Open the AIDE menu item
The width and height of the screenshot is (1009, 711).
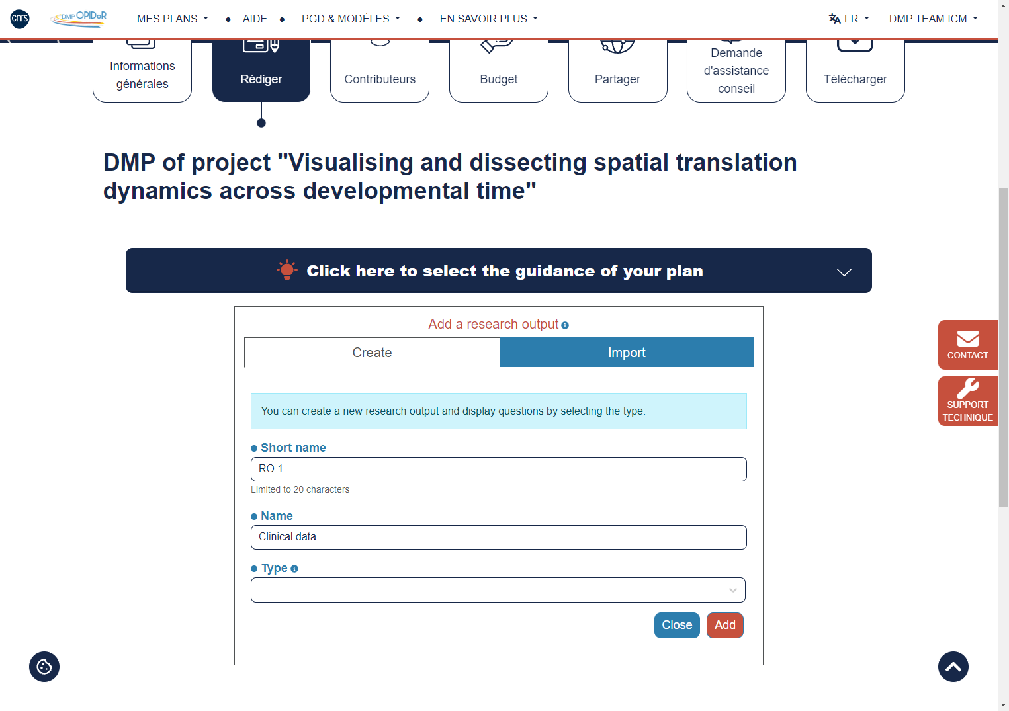point(255,19)
